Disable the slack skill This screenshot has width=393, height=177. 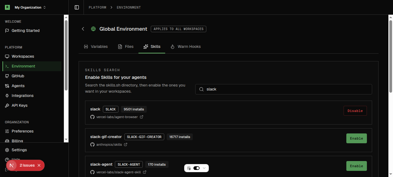355,111
